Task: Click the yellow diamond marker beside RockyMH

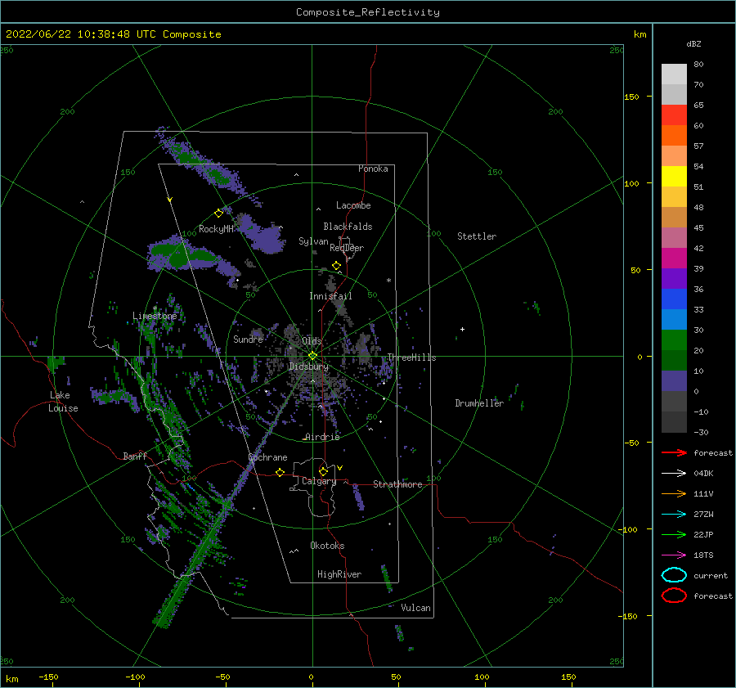Action: click(218, 214)
